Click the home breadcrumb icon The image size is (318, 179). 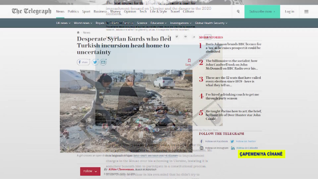coord(78,32)
